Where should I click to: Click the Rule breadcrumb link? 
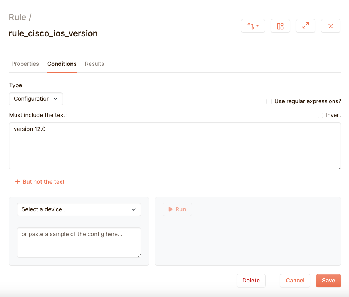pos(18,17)
